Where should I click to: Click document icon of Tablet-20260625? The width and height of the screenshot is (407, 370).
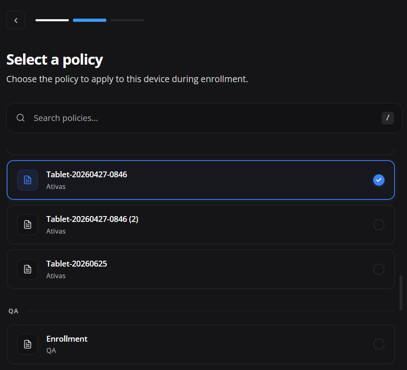(28, 269)
